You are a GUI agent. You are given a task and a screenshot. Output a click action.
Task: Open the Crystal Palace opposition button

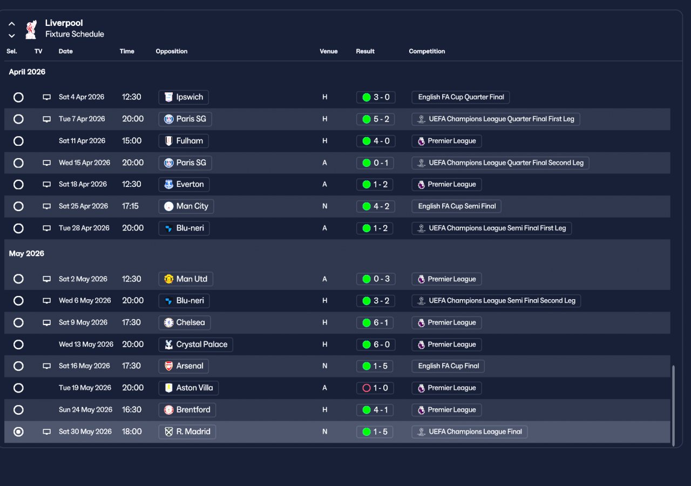[196, 345]
